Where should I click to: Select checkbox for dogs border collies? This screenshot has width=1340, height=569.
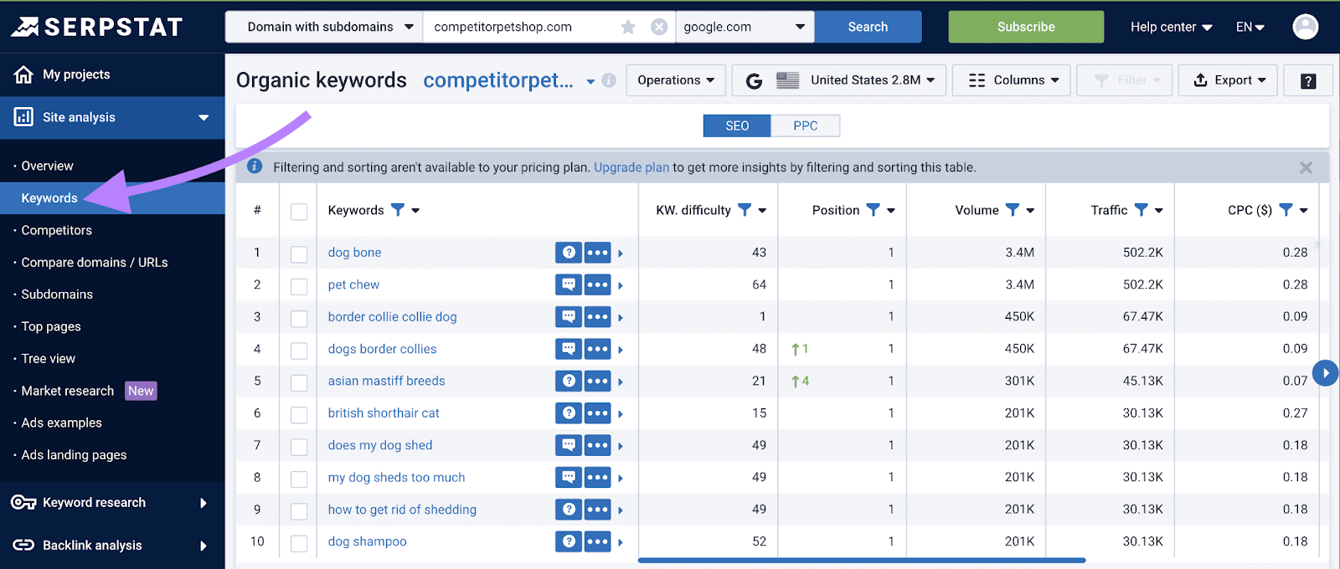299,350
